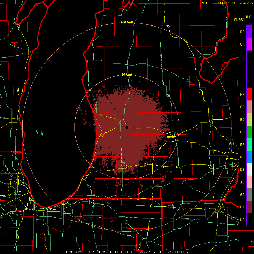Click the ND black legend swatch
The width and height of the screenshot is (254, 254).
tap(249, 220)
